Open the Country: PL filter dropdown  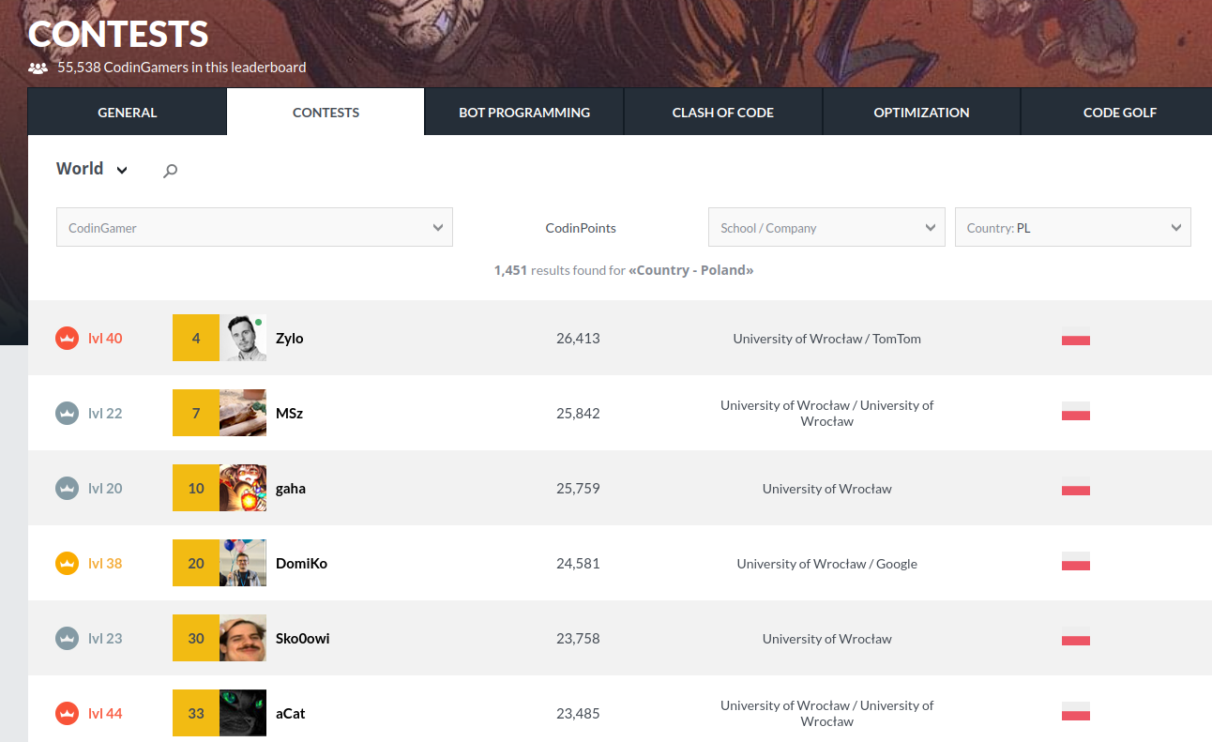[1072, 228]
